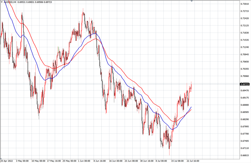Viewport: 251px width, 163px height.
Task: Click the 0.66815 price scale label
Action: point(244,155)
